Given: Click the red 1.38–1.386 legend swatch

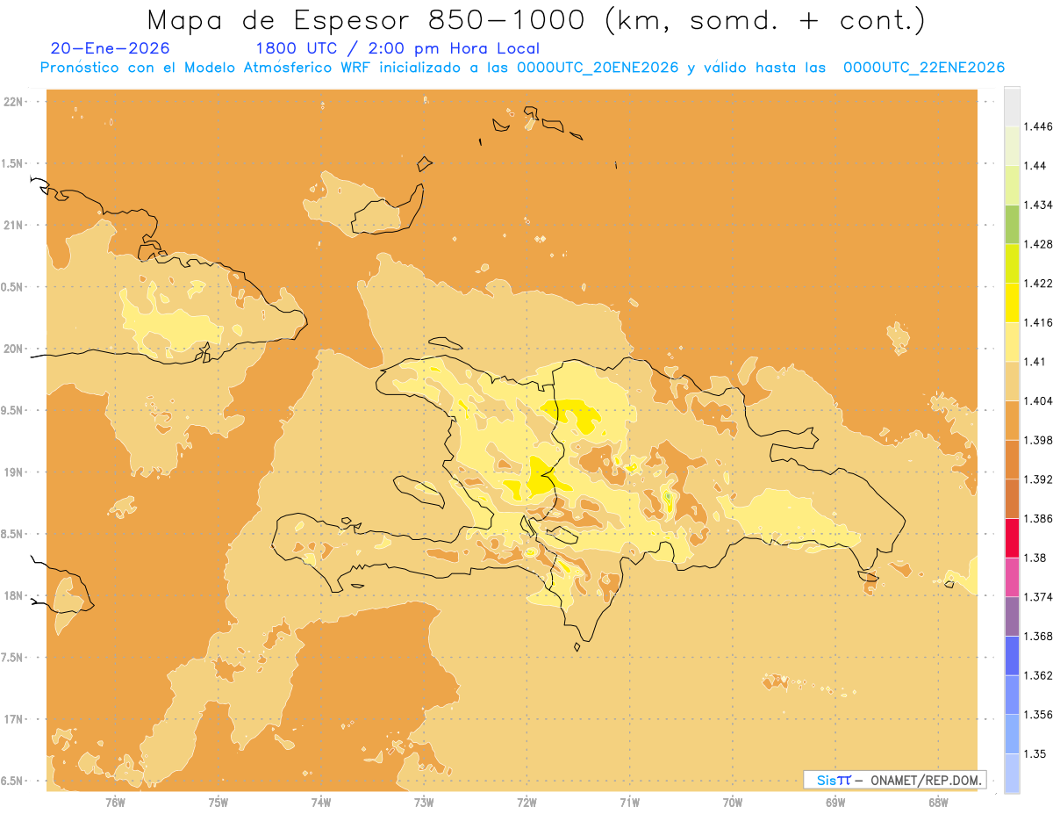Looking at the screenshot, I should (1012, 538).
